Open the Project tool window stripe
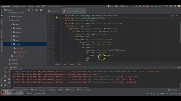Image resolution: width=181 pixels, height=101 pixels. (2, 13)
